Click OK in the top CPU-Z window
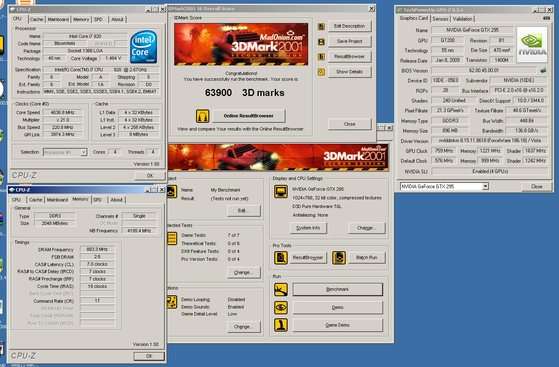This screenshot has height=367, width=559. tap(150, 176)
